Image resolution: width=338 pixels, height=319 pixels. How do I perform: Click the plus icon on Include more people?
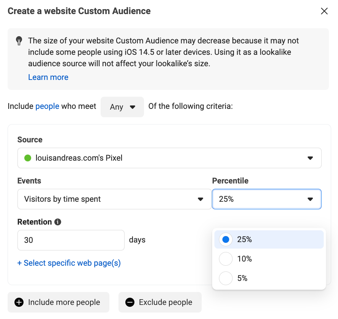point(19,302)
